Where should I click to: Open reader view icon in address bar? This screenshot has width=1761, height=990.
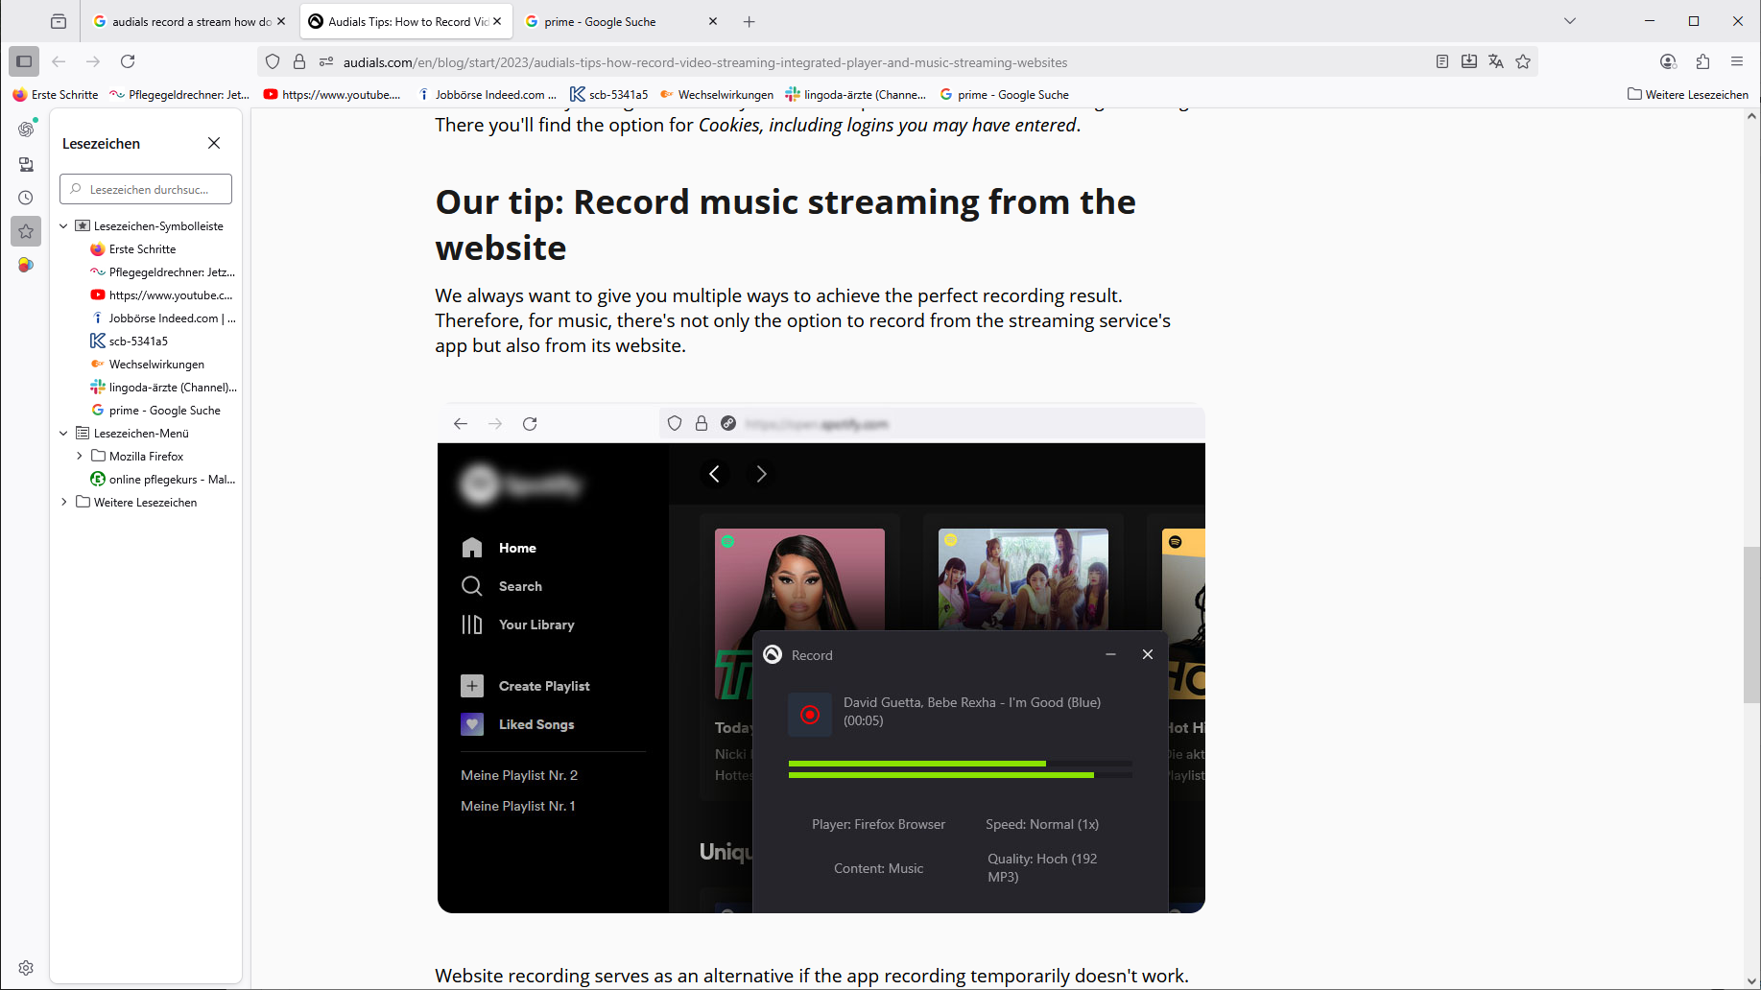click(x=1441, y=61)
